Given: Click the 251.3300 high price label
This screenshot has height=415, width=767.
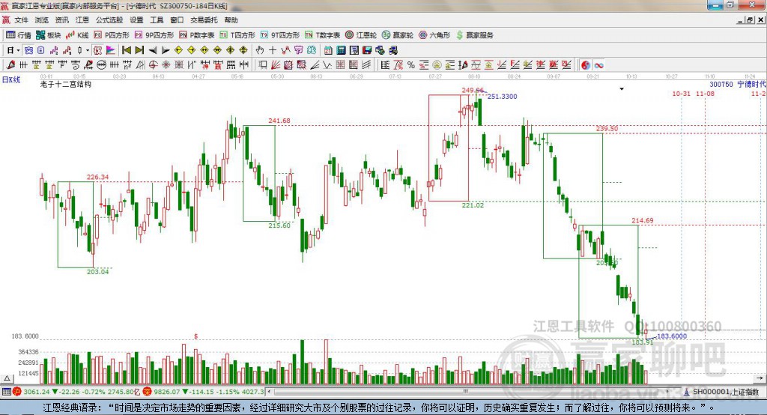Looking at the screenshot, I should 502,97.
